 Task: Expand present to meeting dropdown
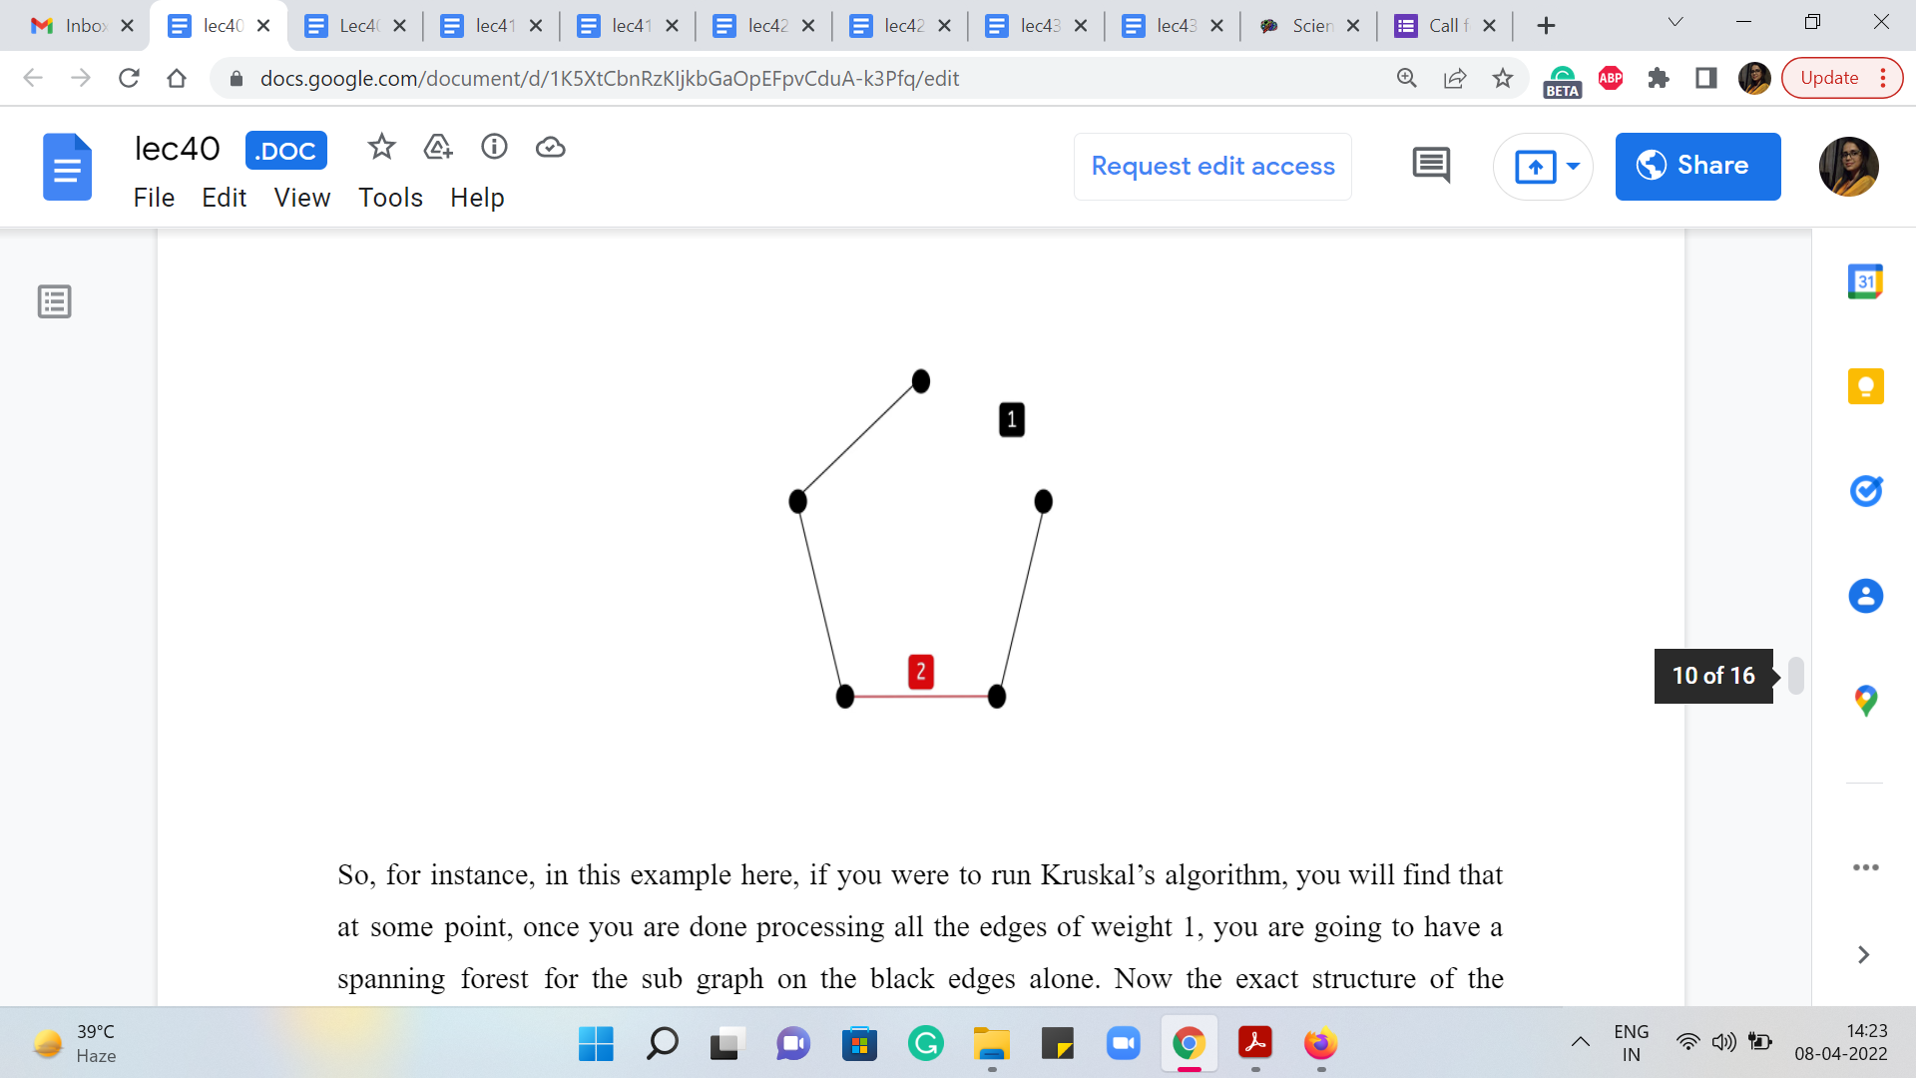[x=1573, y=166]
